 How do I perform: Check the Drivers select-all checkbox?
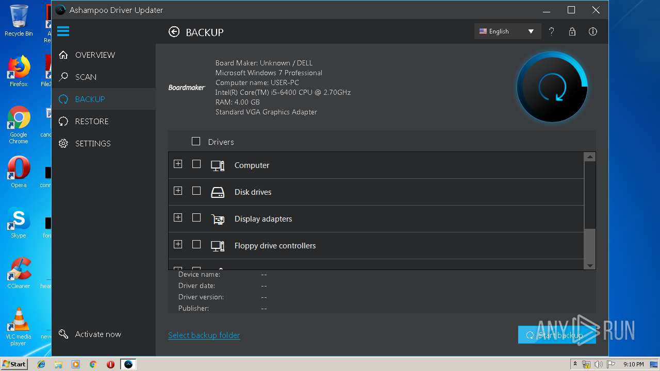(196, 141)
